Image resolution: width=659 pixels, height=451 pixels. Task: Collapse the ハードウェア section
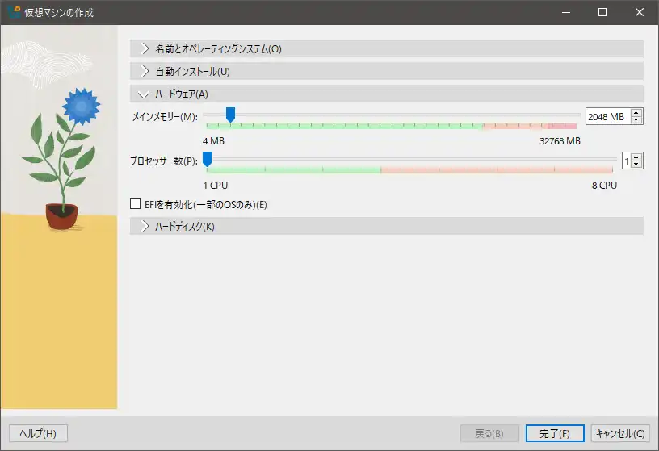click(181, 94)
